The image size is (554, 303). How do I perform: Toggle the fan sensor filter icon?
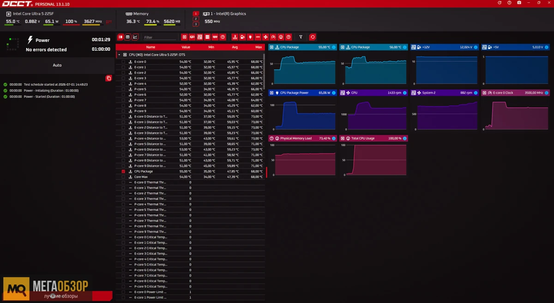(265, 37)
